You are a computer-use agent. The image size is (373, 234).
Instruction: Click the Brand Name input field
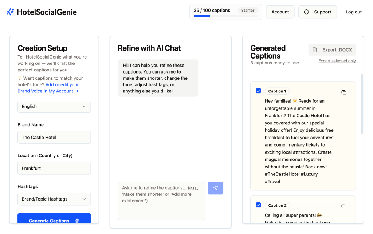point(54,137)
